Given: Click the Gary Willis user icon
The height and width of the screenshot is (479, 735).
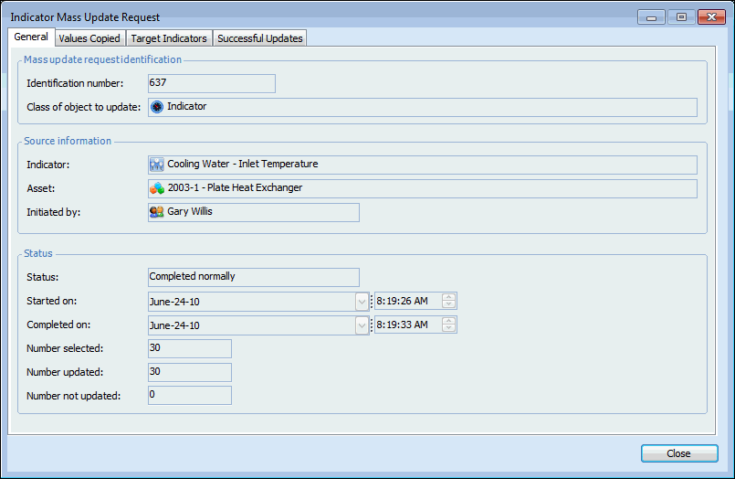Looking at the screenshot, I should click(x=156, y=212).
